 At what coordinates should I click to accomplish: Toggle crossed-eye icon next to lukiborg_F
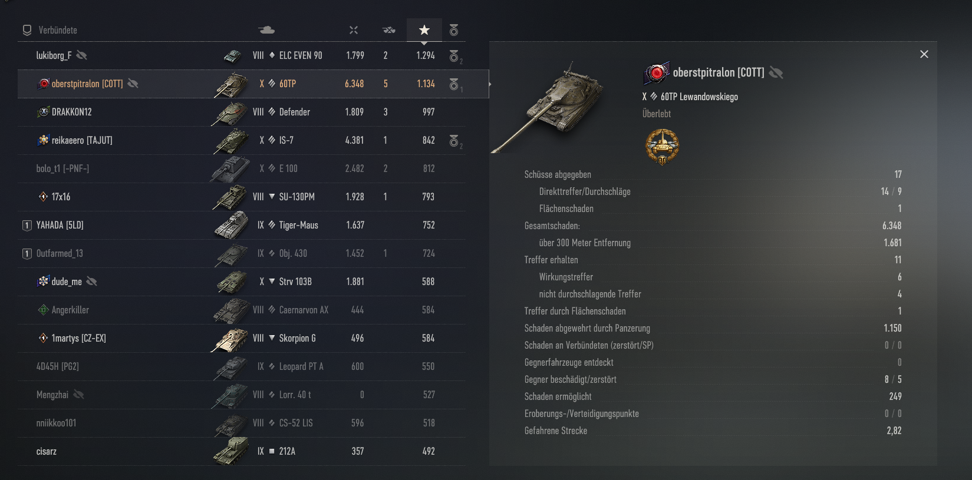(82, 55)
